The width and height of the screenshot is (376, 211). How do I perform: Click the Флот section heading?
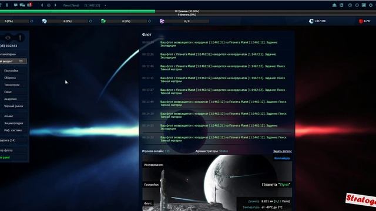point(146,35)
